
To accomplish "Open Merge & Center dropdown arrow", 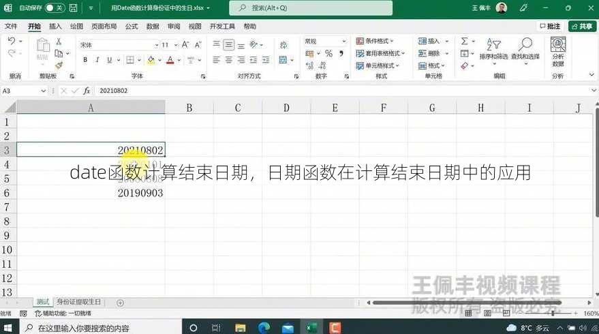I will pos(292,60).
